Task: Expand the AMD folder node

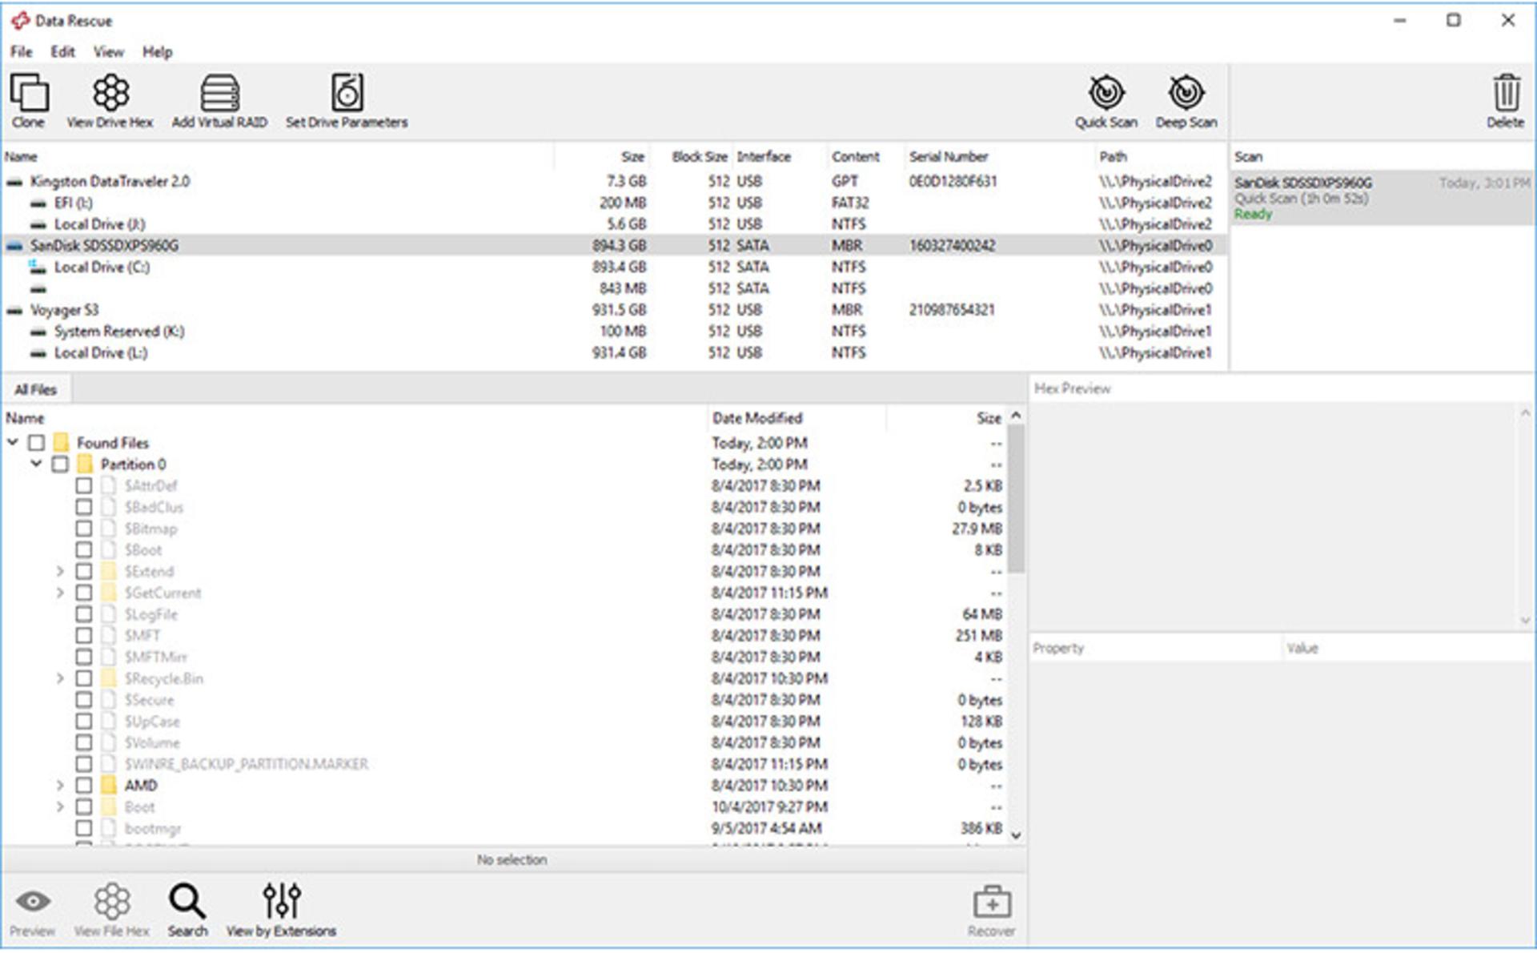Action: coord(60,786)
